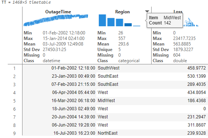Image resolution: width=208 pixels, height=138 pixels.
Task: Open the Region column dropdown arrow
Action: pos(147,11)
